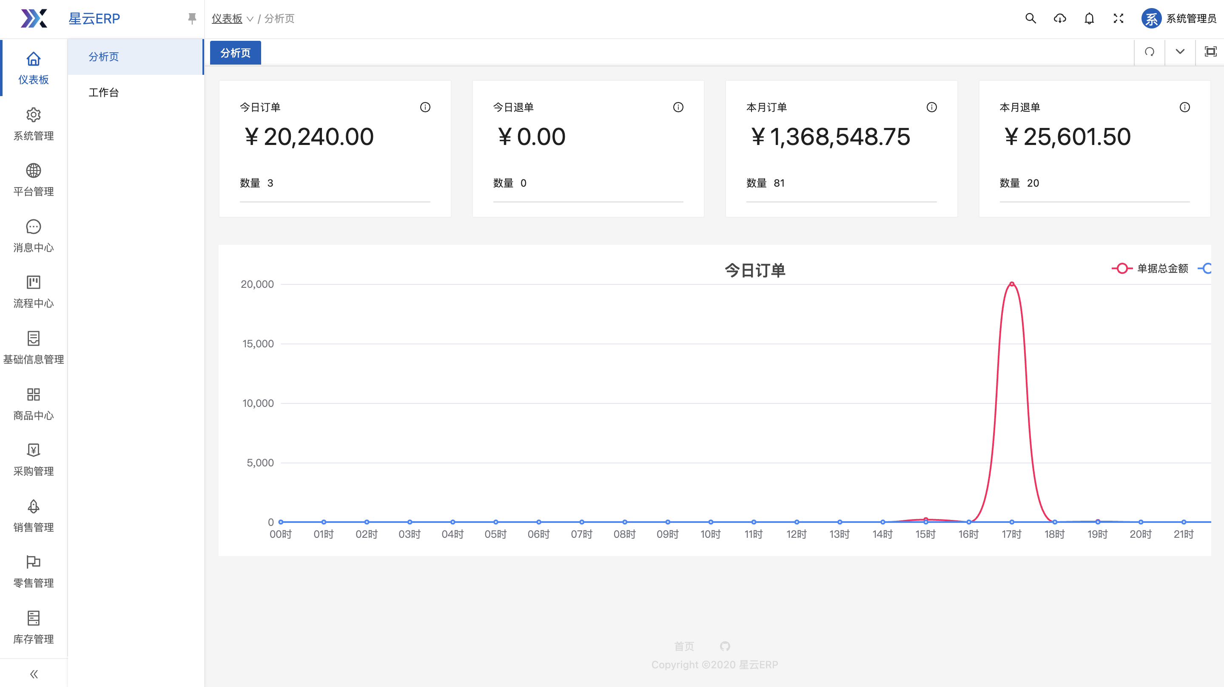Image resolution: width=1224 pixels, height=687 pixels.
Task: Select 工作台 in the submenu
Action: (104, 92)
